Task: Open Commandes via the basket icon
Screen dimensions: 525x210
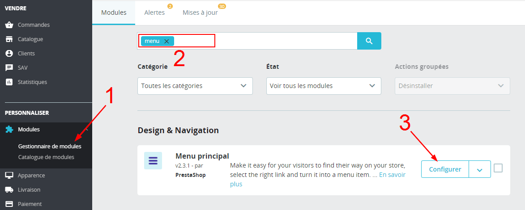Action: point(9,25)
